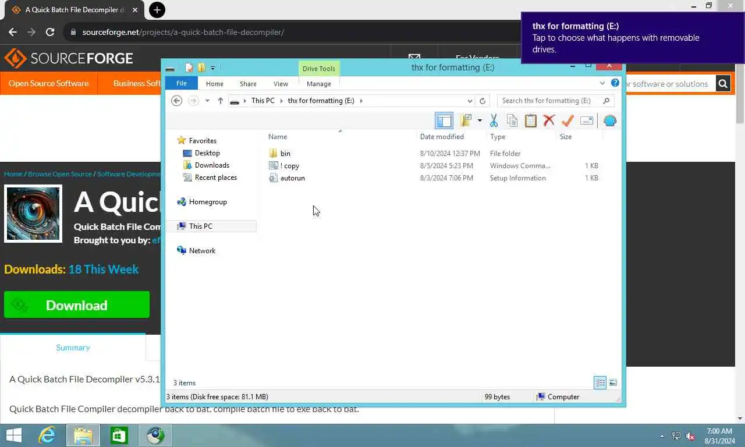Select Desktop in navigation pane
This screenshot has height=447, width=745.
coord(207,153)
